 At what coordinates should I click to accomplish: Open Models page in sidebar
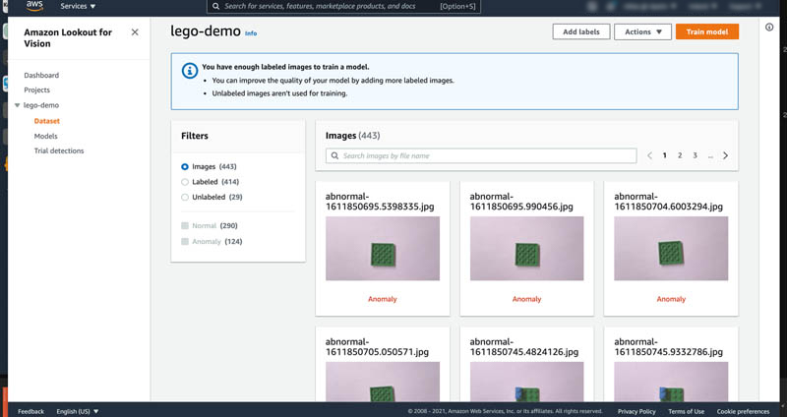[x=45, y=136]
